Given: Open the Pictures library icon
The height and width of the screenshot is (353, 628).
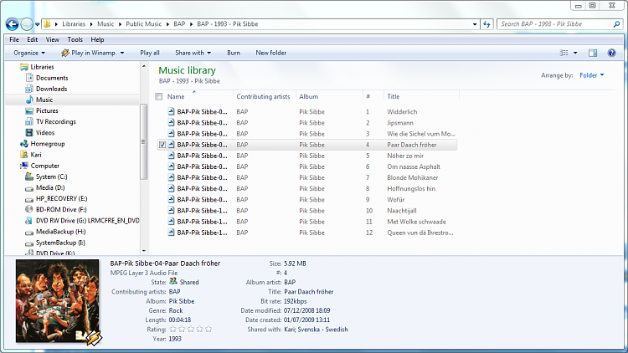Looking at the screenshot, I should coord(29,110).
